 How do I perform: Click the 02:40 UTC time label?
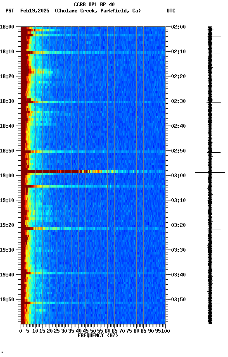point(178,126)
